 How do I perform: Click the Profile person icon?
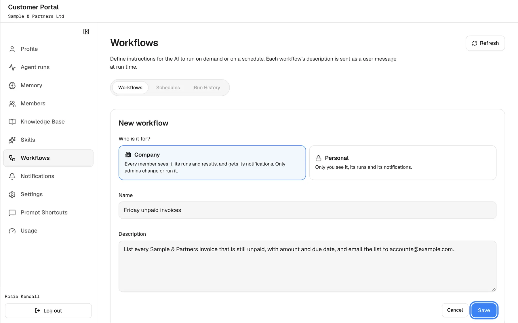click(12, 49)
